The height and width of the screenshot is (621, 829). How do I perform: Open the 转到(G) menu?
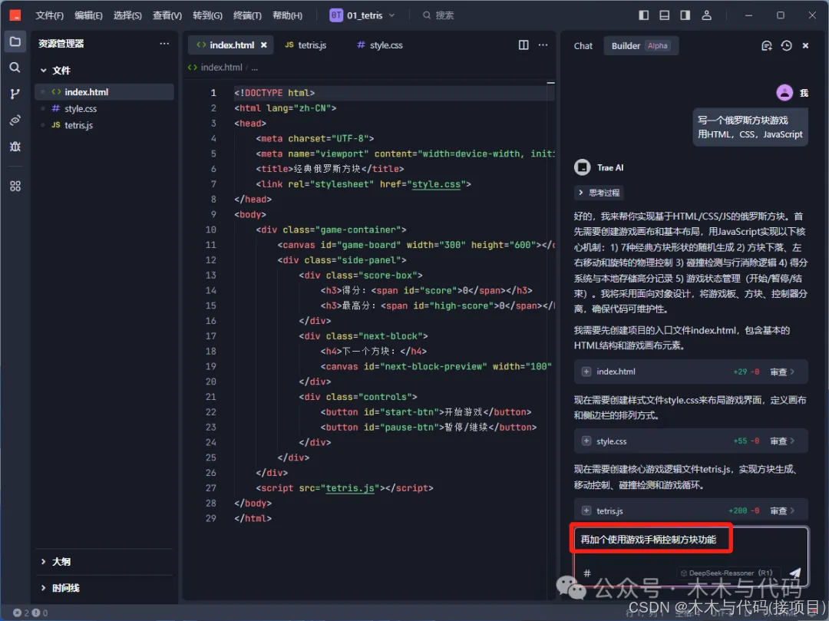click(x=207, y=15)
